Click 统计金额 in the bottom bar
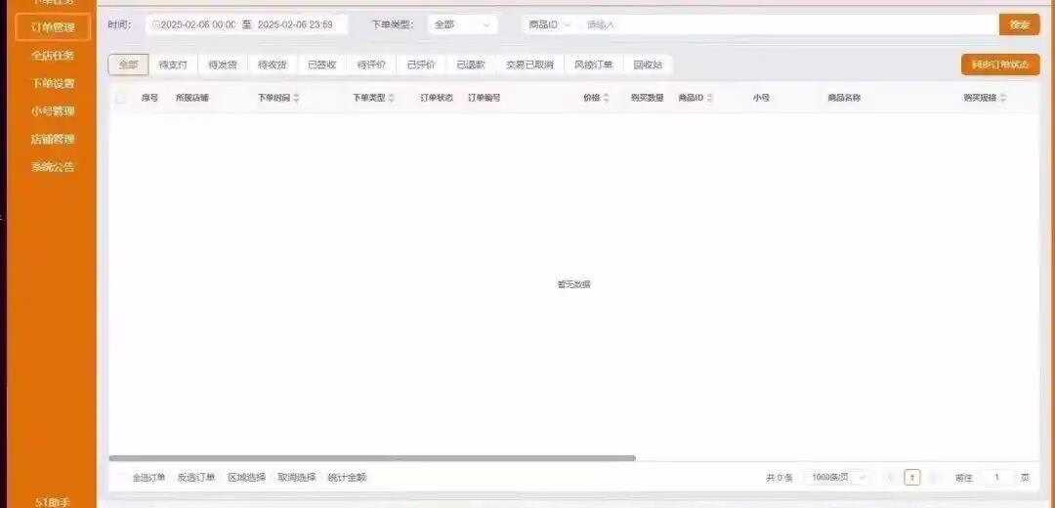 point(347,478)
